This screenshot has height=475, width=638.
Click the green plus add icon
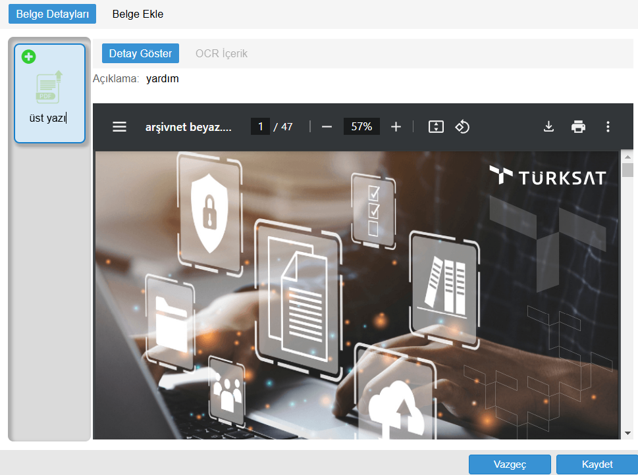[28, 57]
